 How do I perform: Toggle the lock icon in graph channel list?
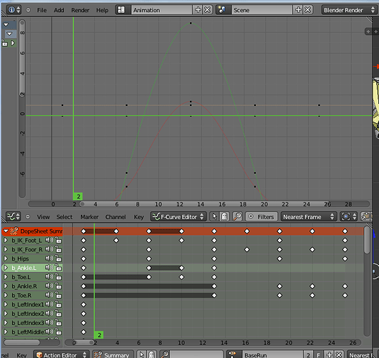4,44
